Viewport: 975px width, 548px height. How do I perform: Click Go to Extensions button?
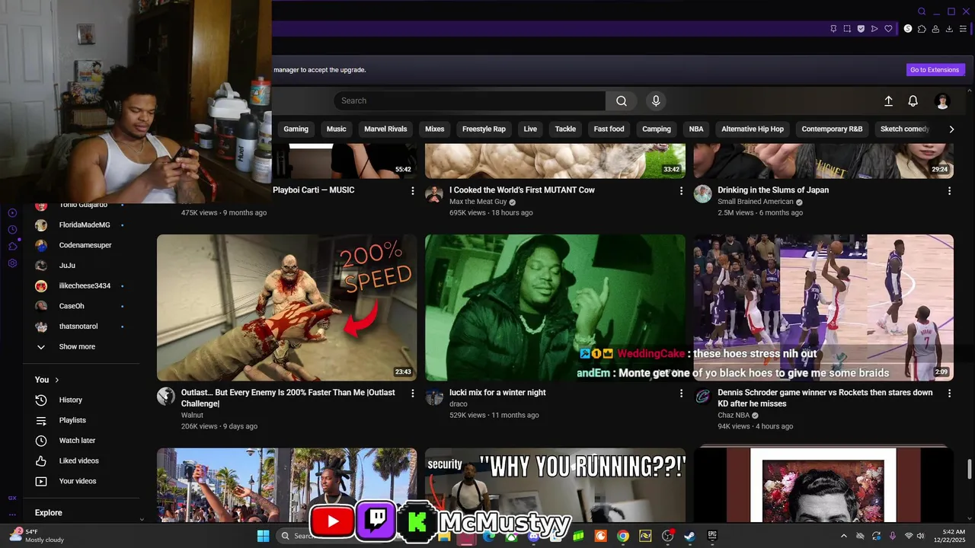click(x=935, y=70)
